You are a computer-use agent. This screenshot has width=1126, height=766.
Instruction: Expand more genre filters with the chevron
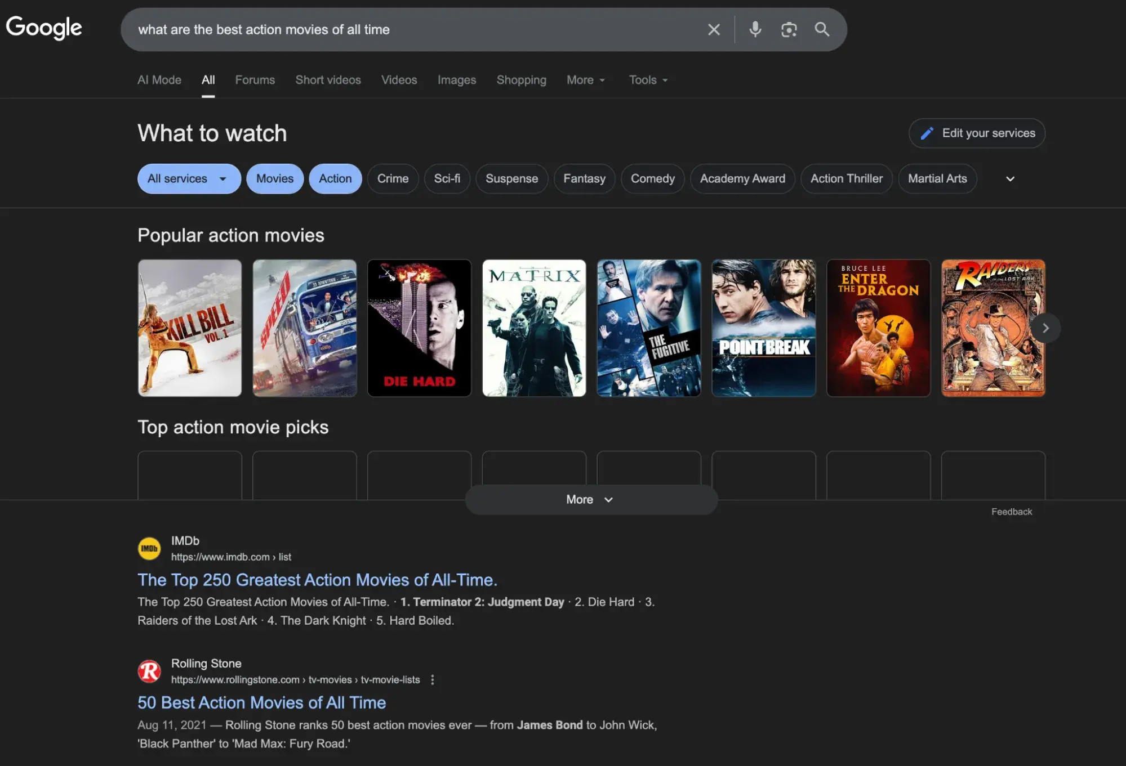pyautogui.click(x=1009, y=178)
